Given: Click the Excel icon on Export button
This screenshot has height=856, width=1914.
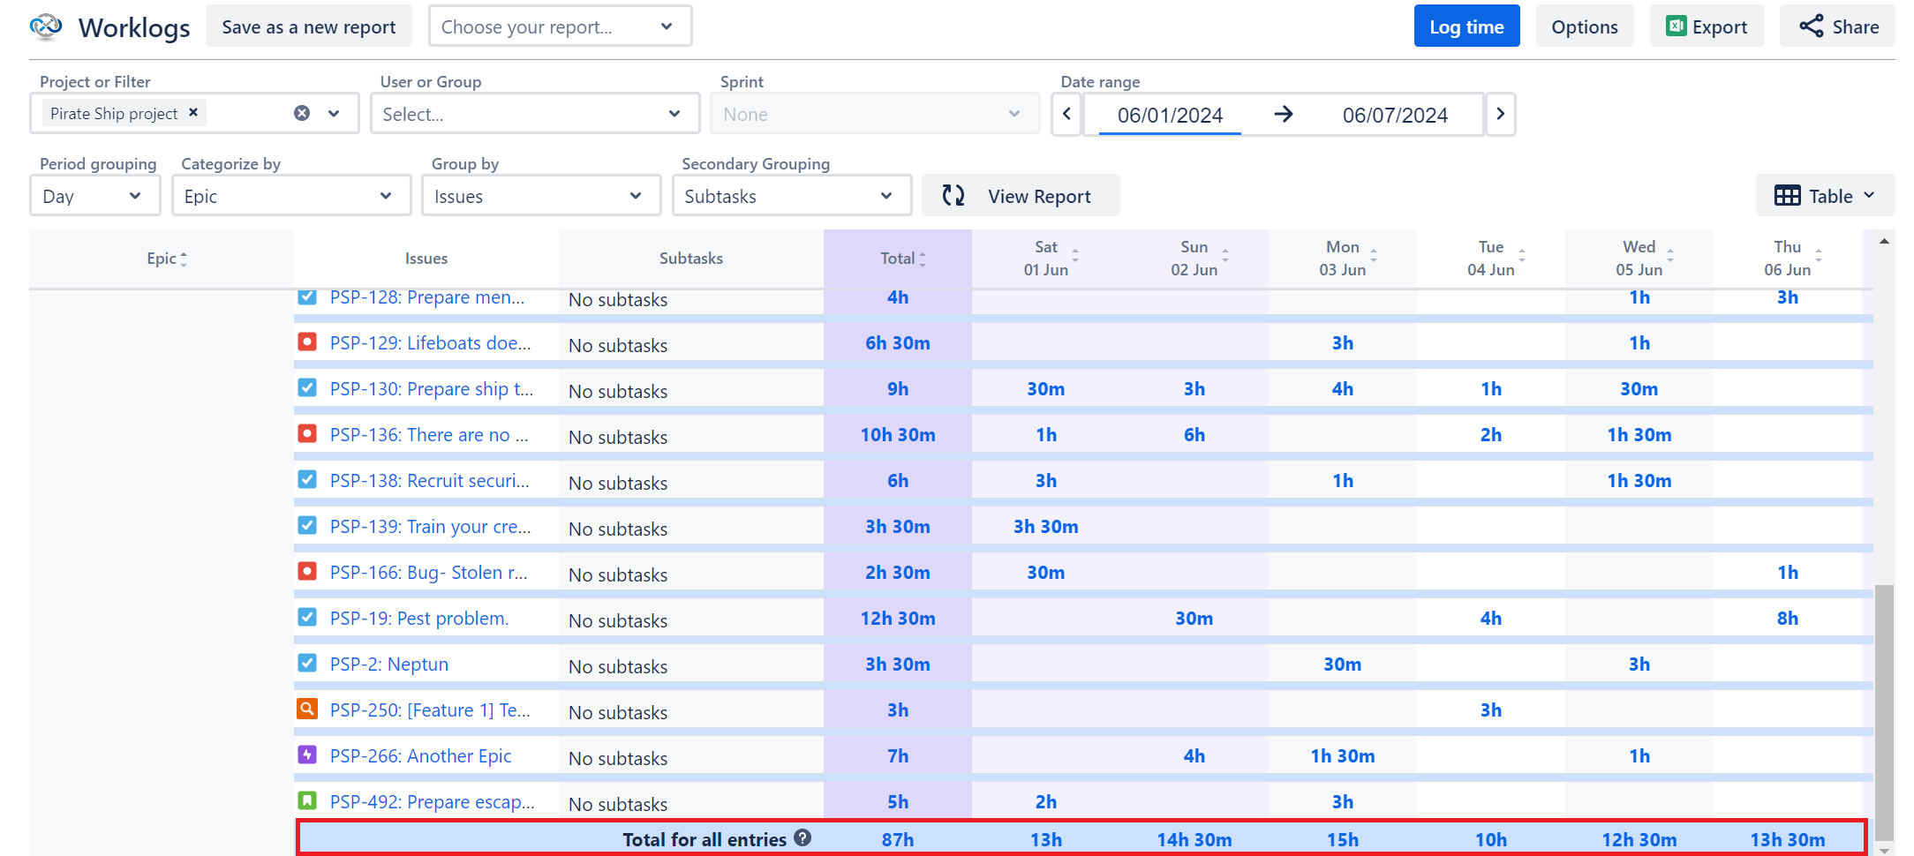Looking at the screenshot, I should click(x=1676, y=26).
